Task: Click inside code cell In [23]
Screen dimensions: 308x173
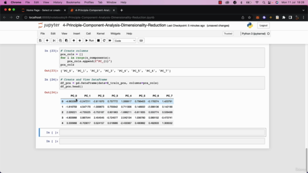Action: 162,58
